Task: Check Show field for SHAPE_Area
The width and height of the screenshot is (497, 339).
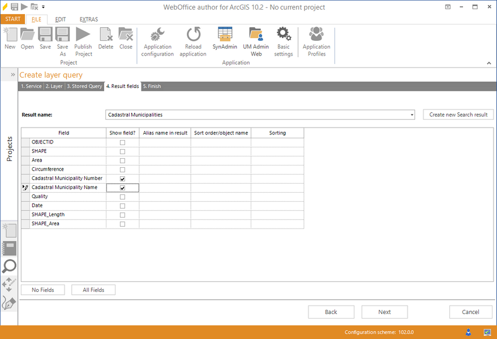Action: click(122, 223)
